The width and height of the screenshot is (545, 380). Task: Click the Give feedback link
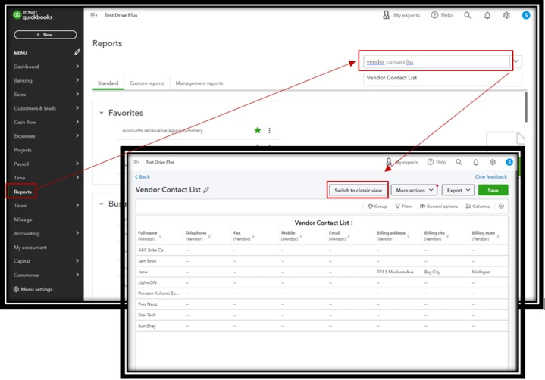(x=490, y=176)
